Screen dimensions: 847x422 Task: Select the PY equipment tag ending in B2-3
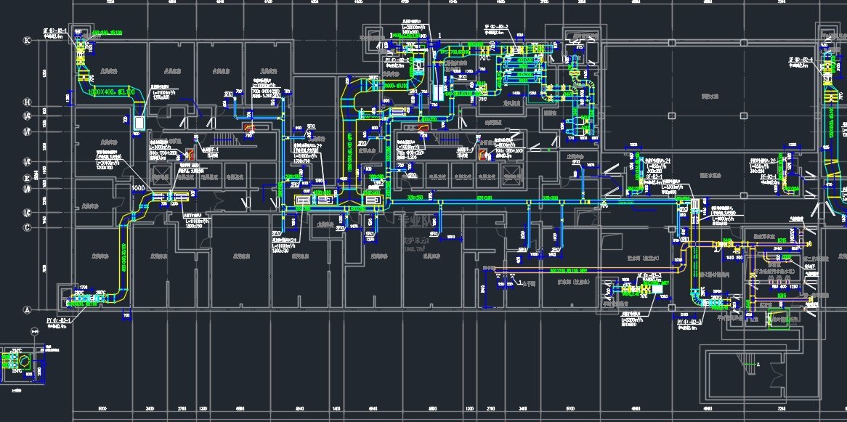tap(690, 322)
